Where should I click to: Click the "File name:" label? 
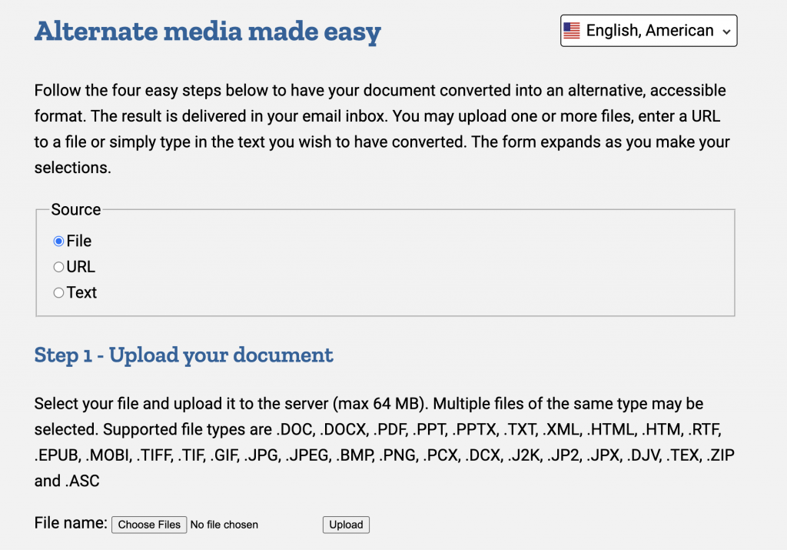click(x=71, y=523)
